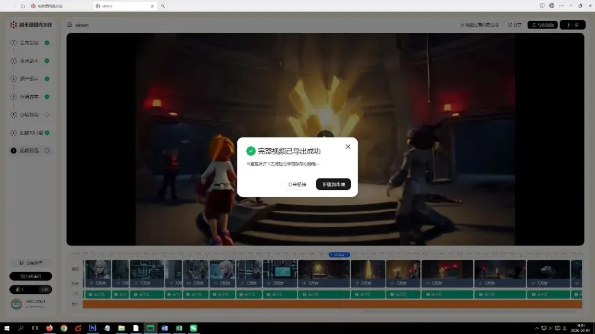Launch Firefox from the taskbar

point(50,328)
